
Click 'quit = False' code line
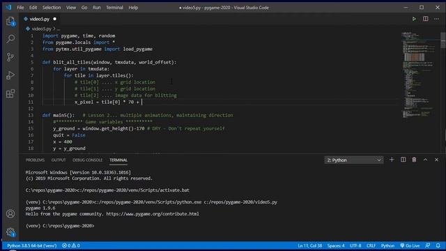coord(69,135)
